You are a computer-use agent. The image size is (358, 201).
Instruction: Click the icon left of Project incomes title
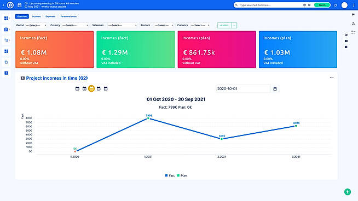click(x=22, y=78)
